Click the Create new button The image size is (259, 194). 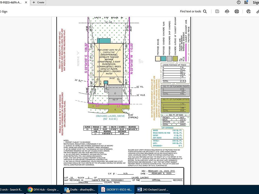[x=38, y=2]
